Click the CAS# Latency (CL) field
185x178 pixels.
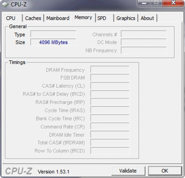point(110,86)
